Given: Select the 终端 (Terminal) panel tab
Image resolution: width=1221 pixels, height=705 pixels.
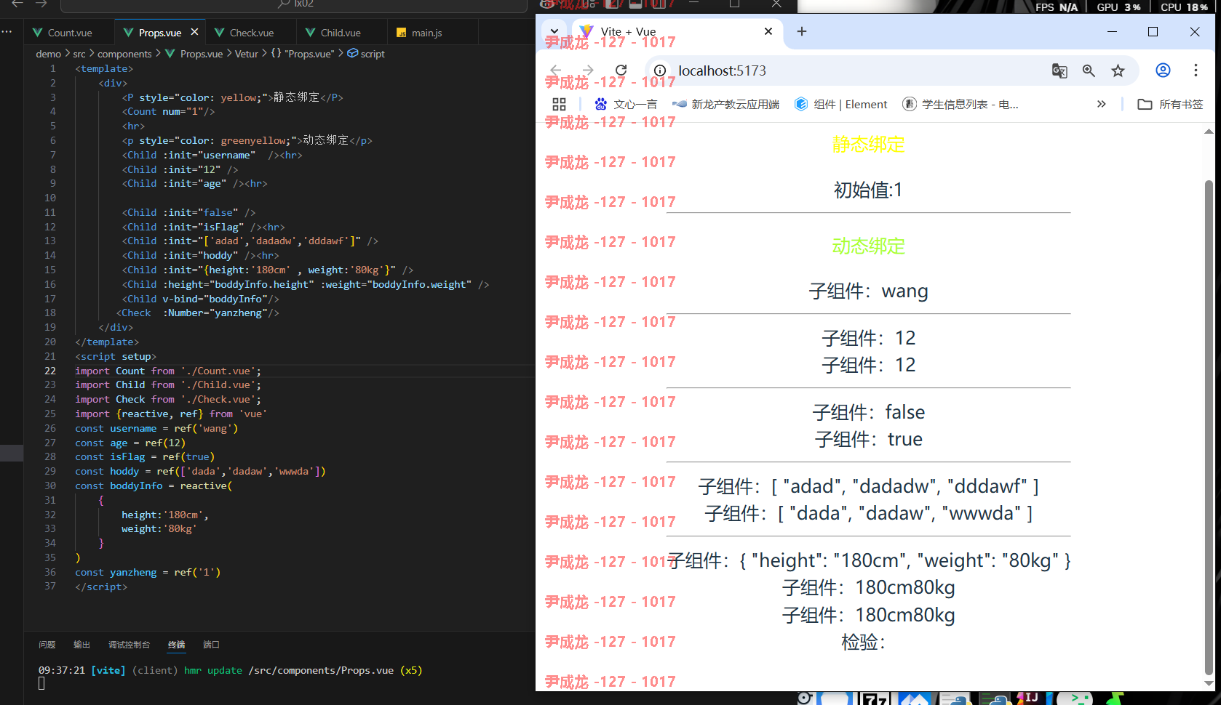Looking at the screenshot, I should click(x=176, y=645).
